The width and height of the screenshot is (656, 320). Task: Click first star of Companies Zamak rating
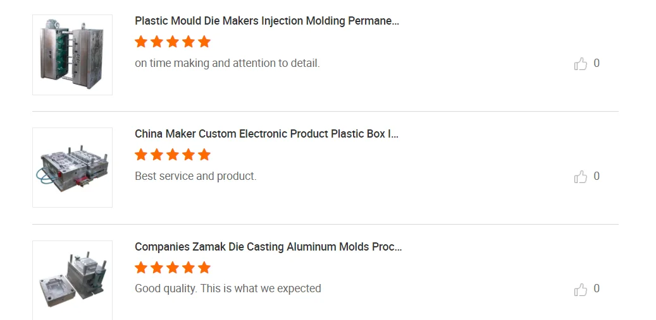pos(141,268)
